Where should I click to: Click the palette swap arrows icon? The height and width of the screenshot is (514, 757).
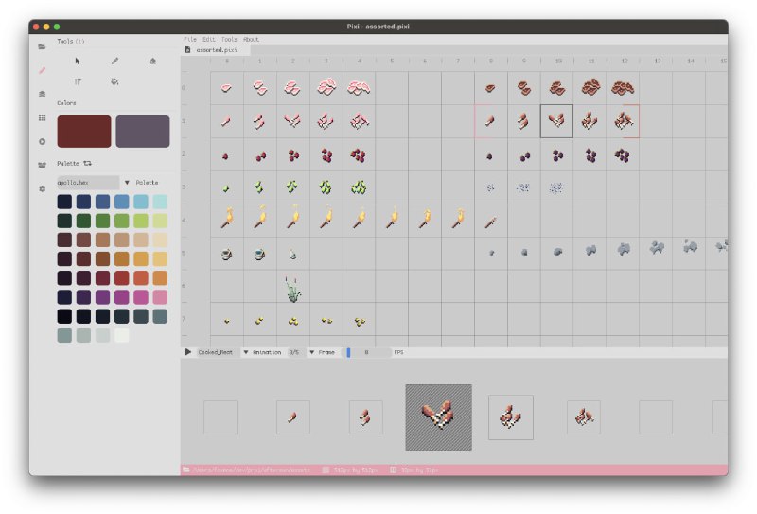88,163
